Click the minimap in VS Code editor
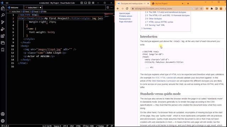 109,15
